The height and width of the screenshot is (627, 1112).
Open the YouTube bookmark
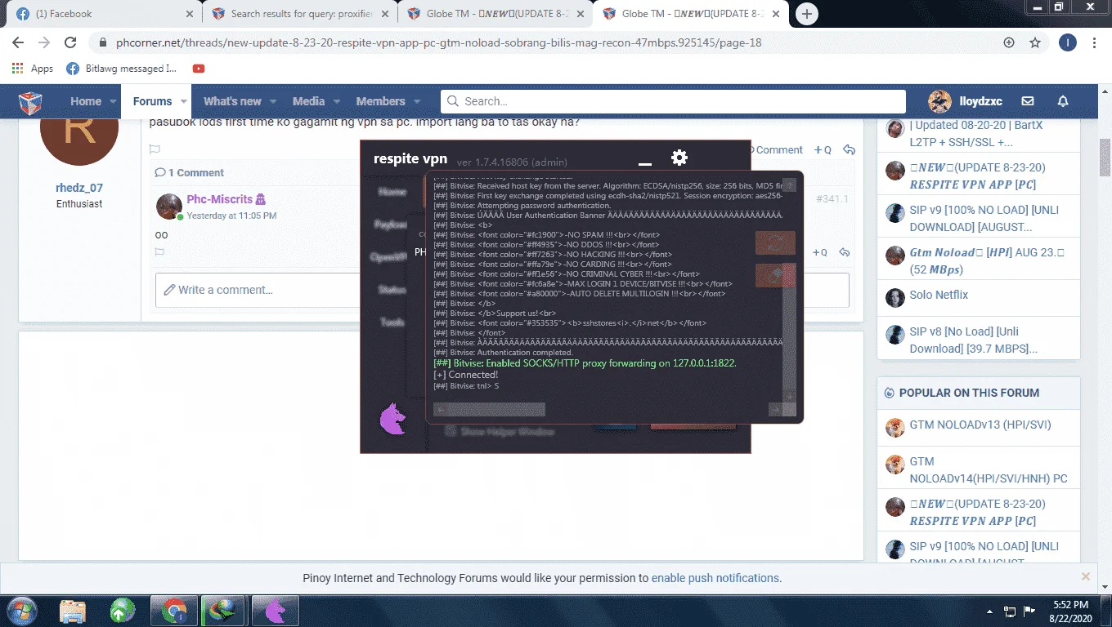click(199, 69)
